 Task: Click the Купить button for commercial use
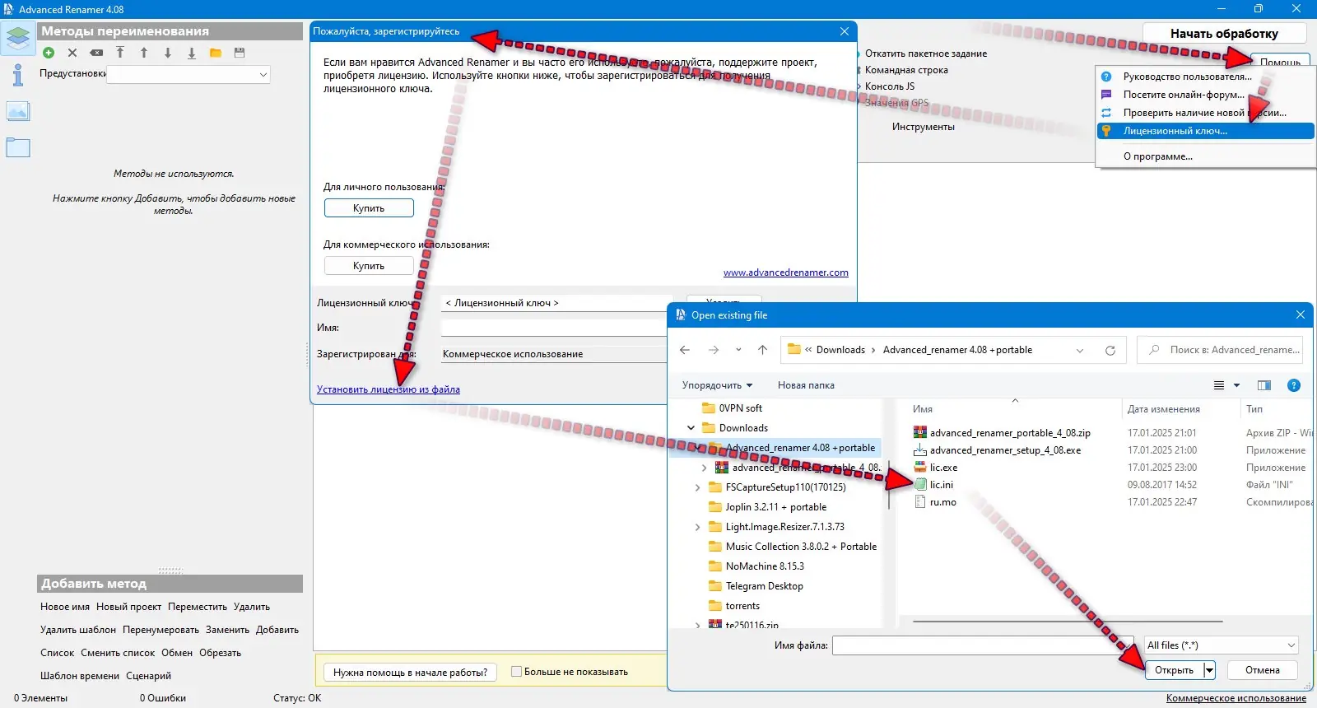369,266
